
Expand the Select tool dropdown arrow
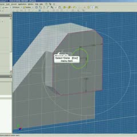[11, 7]
